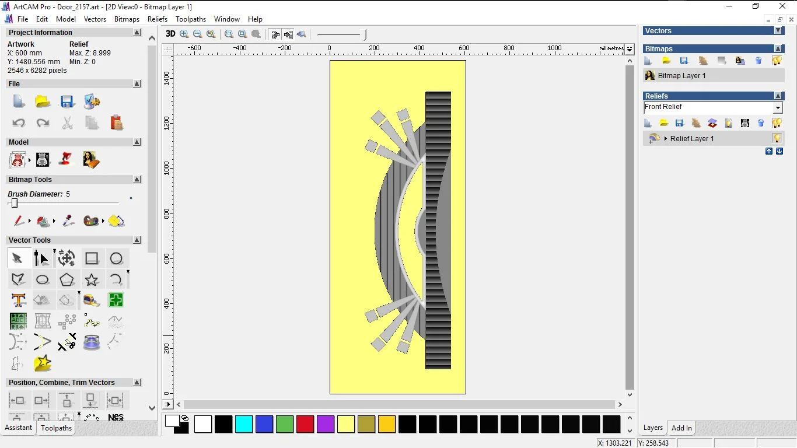Viewport: 797px width, 448px height.
Task: Expand the Vectors panel section
Action: pos(778,30)
